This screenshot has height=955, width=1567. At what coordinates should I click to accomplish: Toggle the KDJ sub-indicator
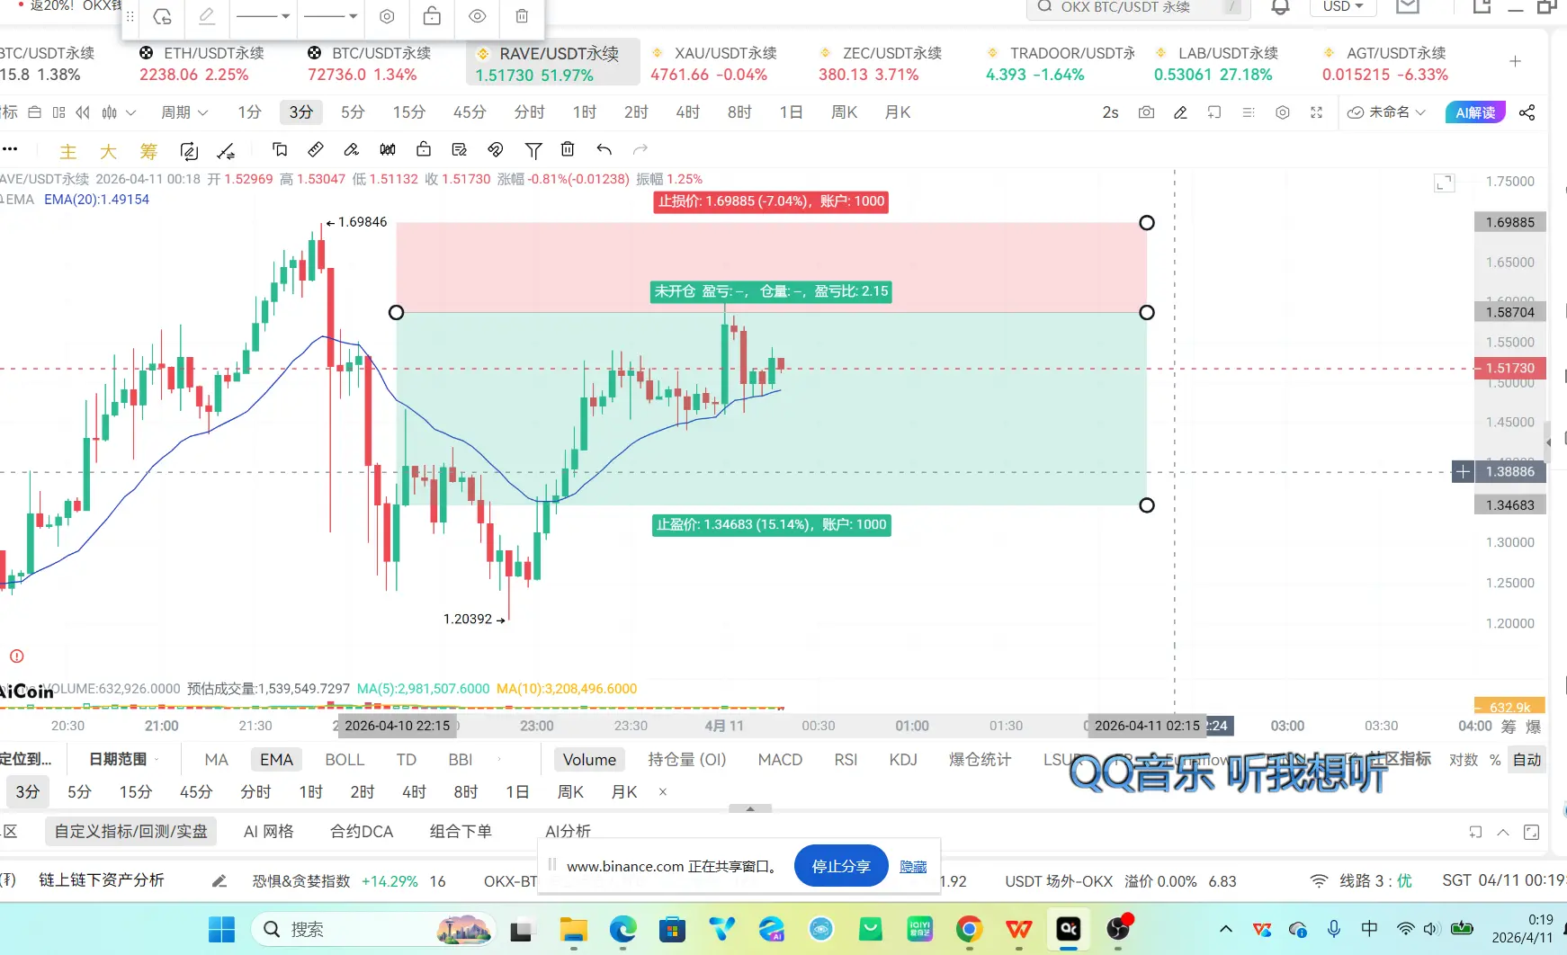[903, 760]
